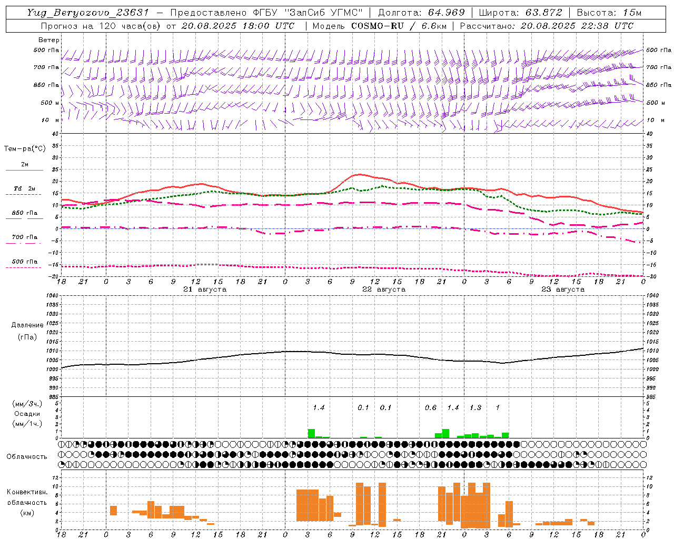674x539 pixels.
Task: Click the Высота: 15м header field
Action: [609, 13]
